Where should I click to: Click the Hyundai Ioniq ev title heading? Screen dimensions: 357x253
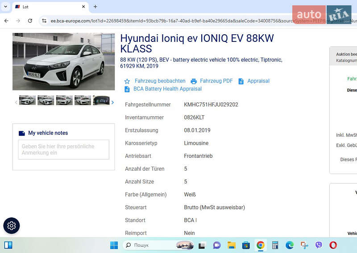pos(197,43)
